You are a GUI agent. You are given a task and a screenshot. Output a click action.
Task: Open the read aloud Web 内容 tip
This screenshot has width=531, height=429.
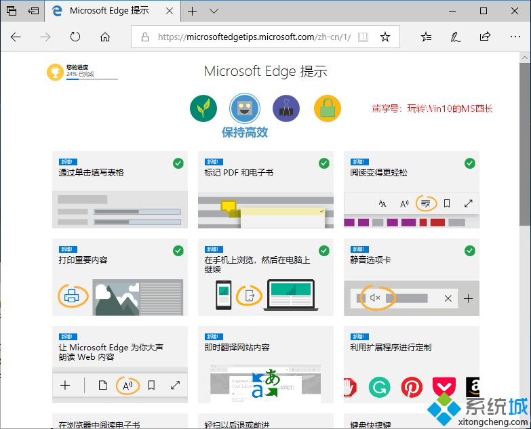pyautogui.click(x=120, y=365)
